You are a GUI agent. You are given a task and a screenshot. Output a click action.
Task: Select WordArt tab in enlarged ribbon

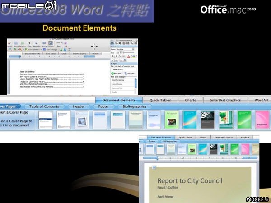click(x=260, y=100)
